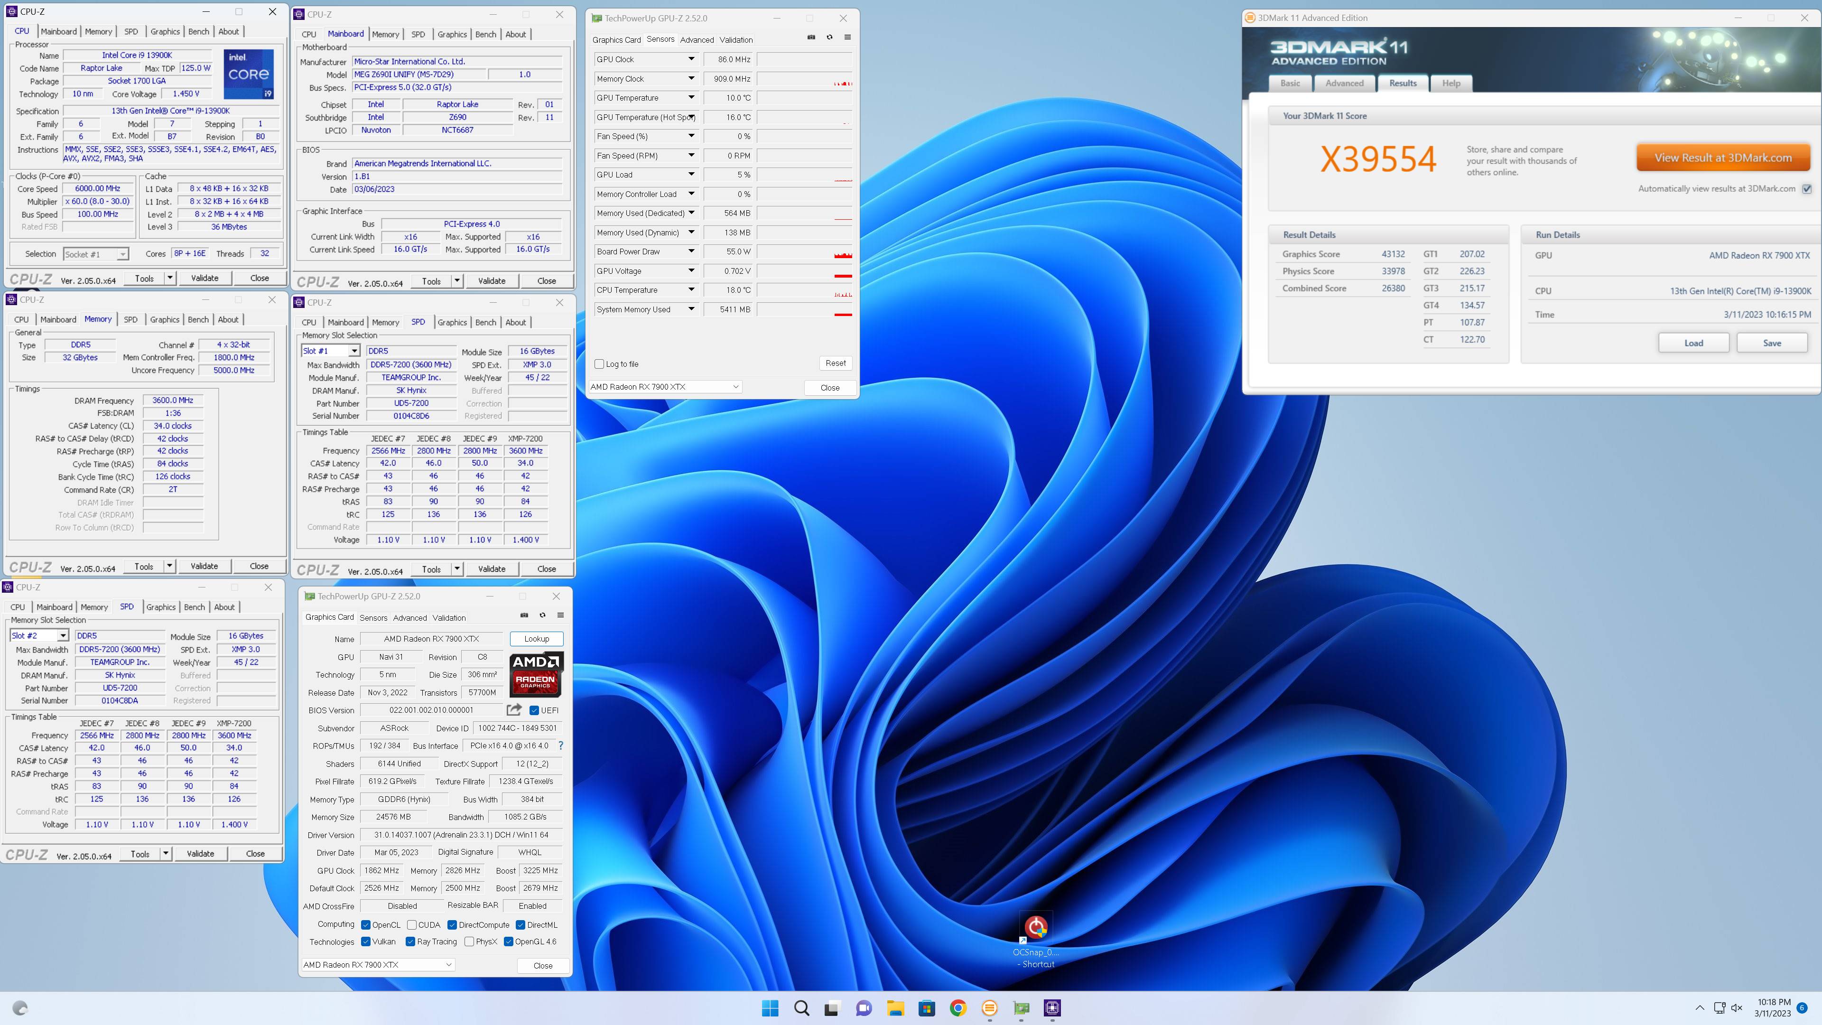Open Task View from the taskbar
The width and height of the screenshot is (1822, 1025).
tap(832, 1008)
